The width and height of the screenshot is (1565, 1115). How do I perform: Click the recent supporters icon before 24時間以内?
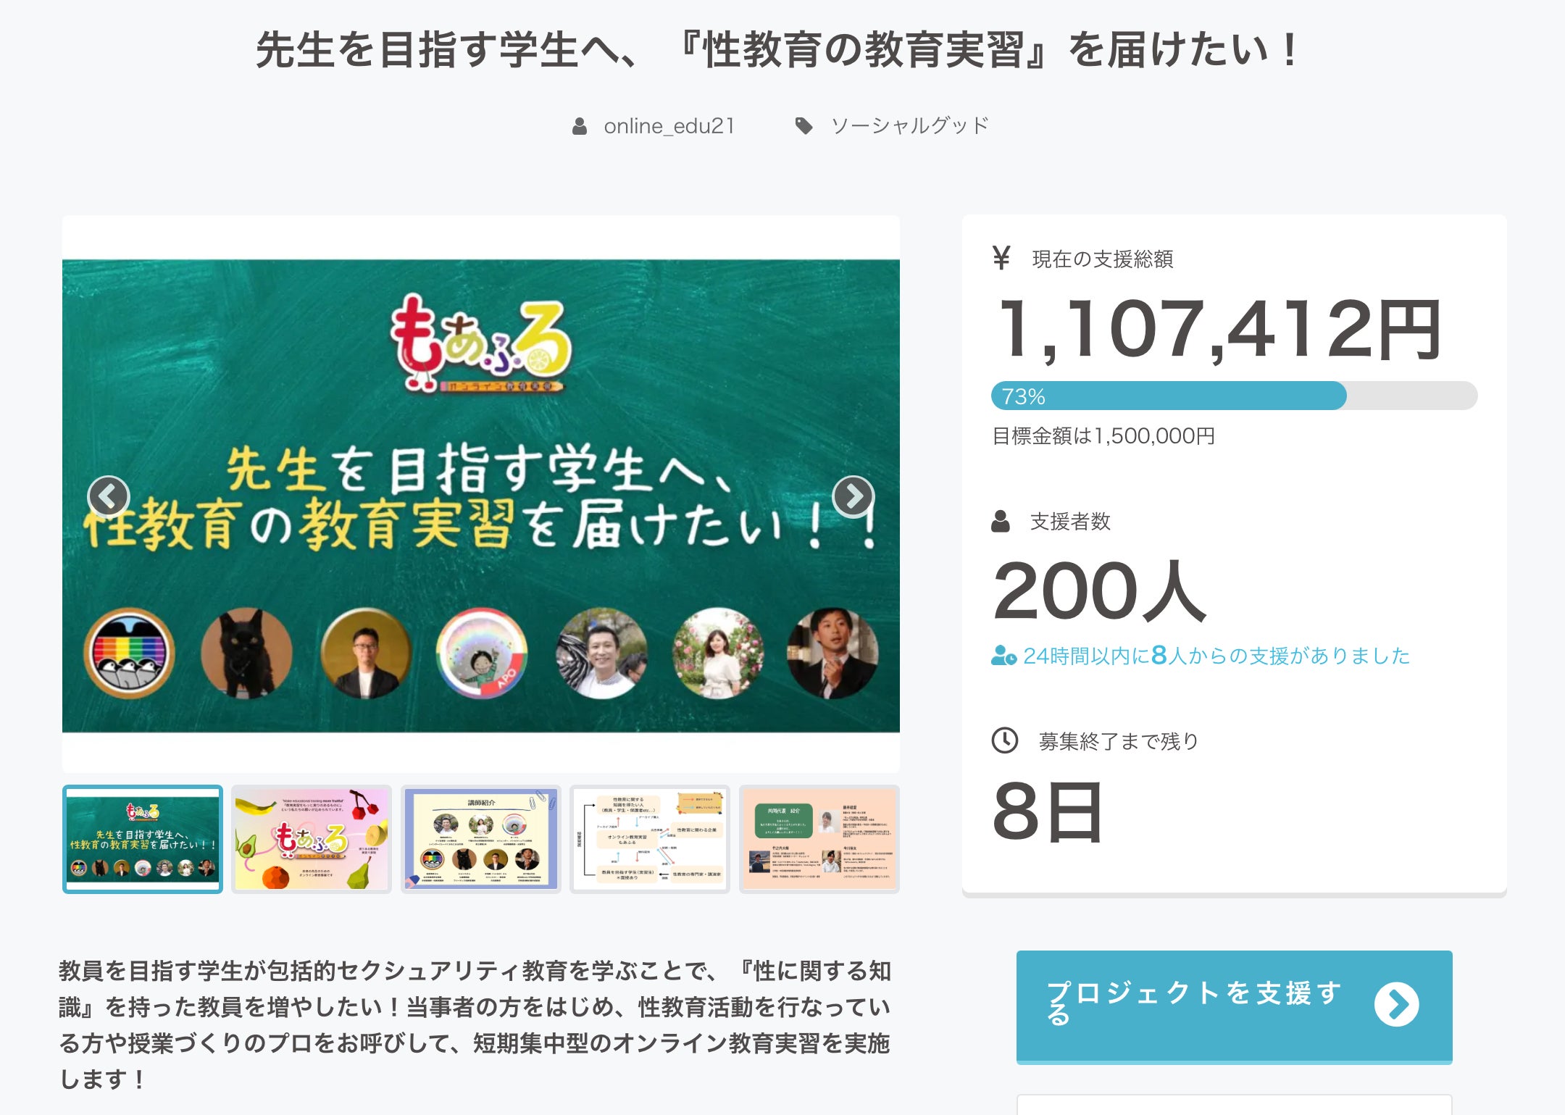[1003, 656]
